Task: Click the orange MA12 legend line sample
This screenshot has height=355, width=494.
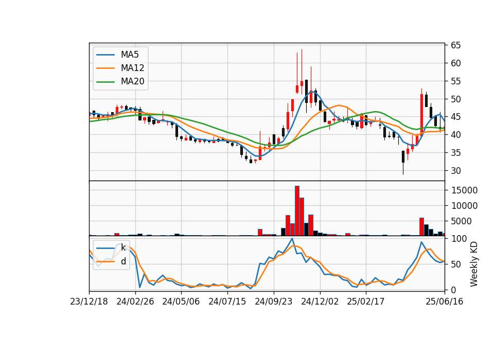Action: pos(105,68)
